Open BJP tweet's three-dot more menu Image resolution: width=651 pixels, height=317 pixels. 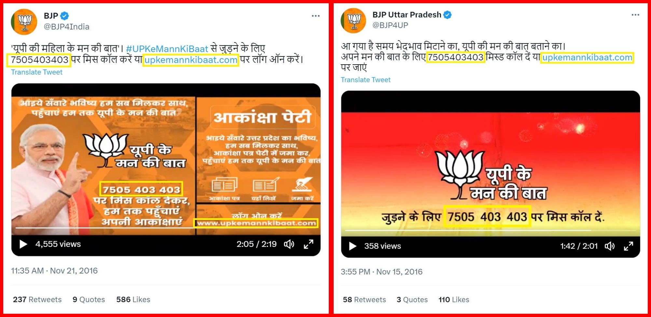(315, 16)
